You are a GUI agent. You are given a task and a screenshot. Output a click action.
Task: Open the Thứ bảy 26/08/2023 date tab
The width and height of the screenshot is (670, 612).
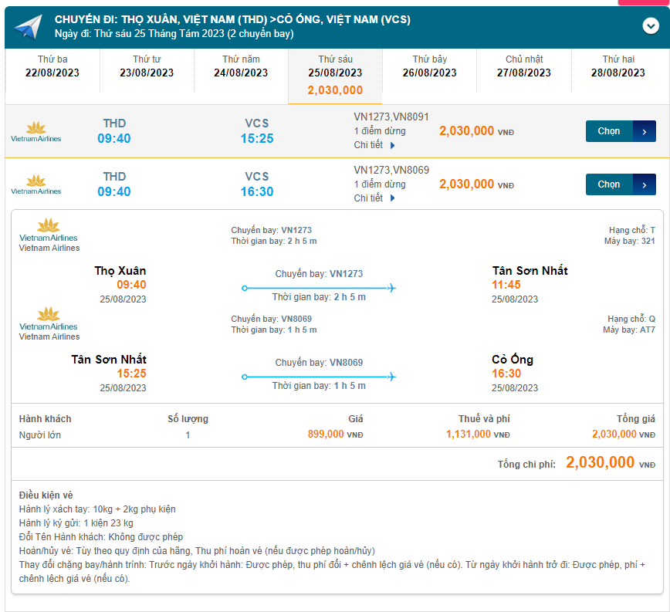(430, 66)
